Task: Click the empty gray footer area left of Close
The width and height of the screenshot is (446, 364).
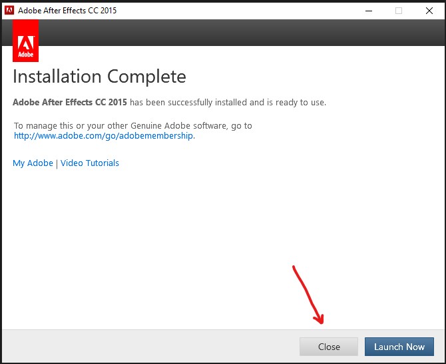Action: tap(146, 347)
